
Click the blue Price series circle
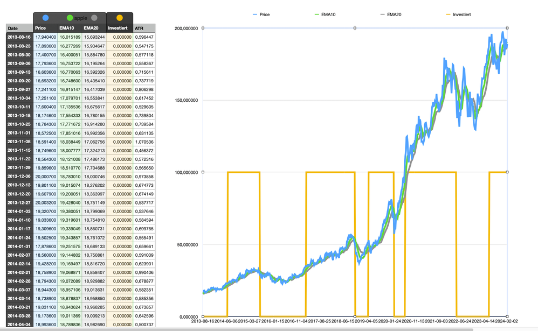45,18
